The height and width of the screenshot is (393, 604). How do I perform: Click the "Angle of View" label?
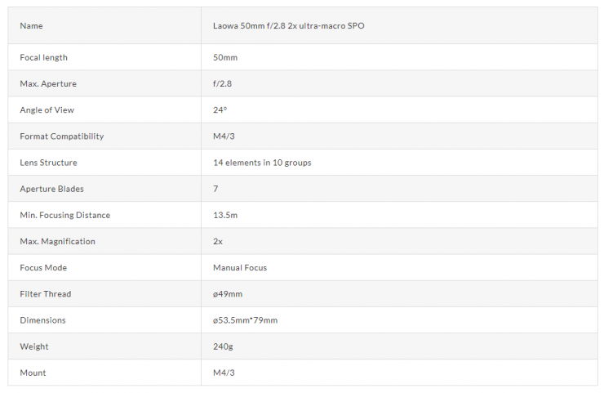click(47, 110)
